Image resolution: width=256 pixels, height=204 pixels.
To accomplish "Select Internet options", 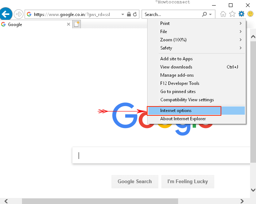I will coord(197,111).
